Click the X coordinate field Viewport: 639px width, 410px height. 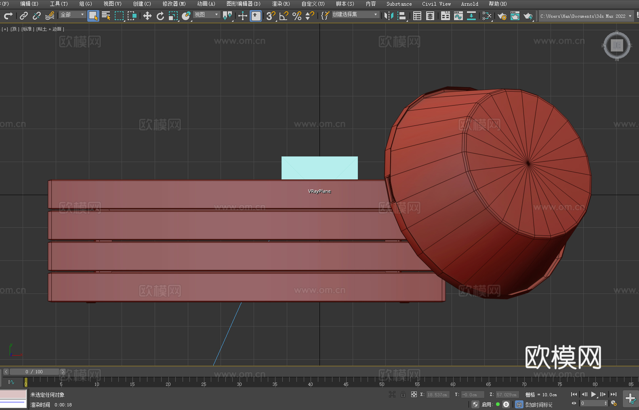(x=438, y=395)
